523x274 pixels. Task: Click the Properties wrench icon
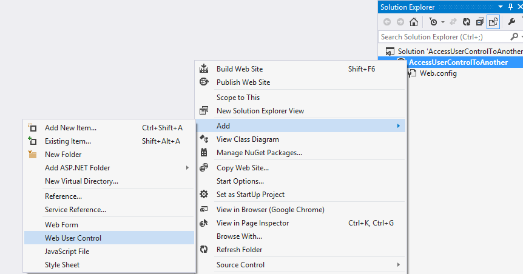511,22
